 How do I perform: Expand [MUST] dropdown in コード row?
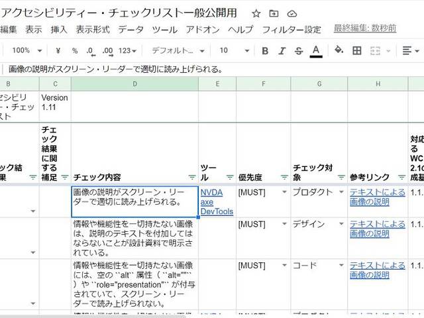pyautogui.click(x=284, y=265)
